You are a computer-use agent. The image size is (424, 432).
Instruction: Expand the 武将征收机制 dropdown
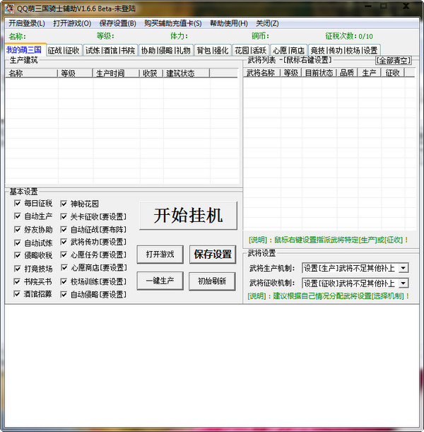click(404, 284)
